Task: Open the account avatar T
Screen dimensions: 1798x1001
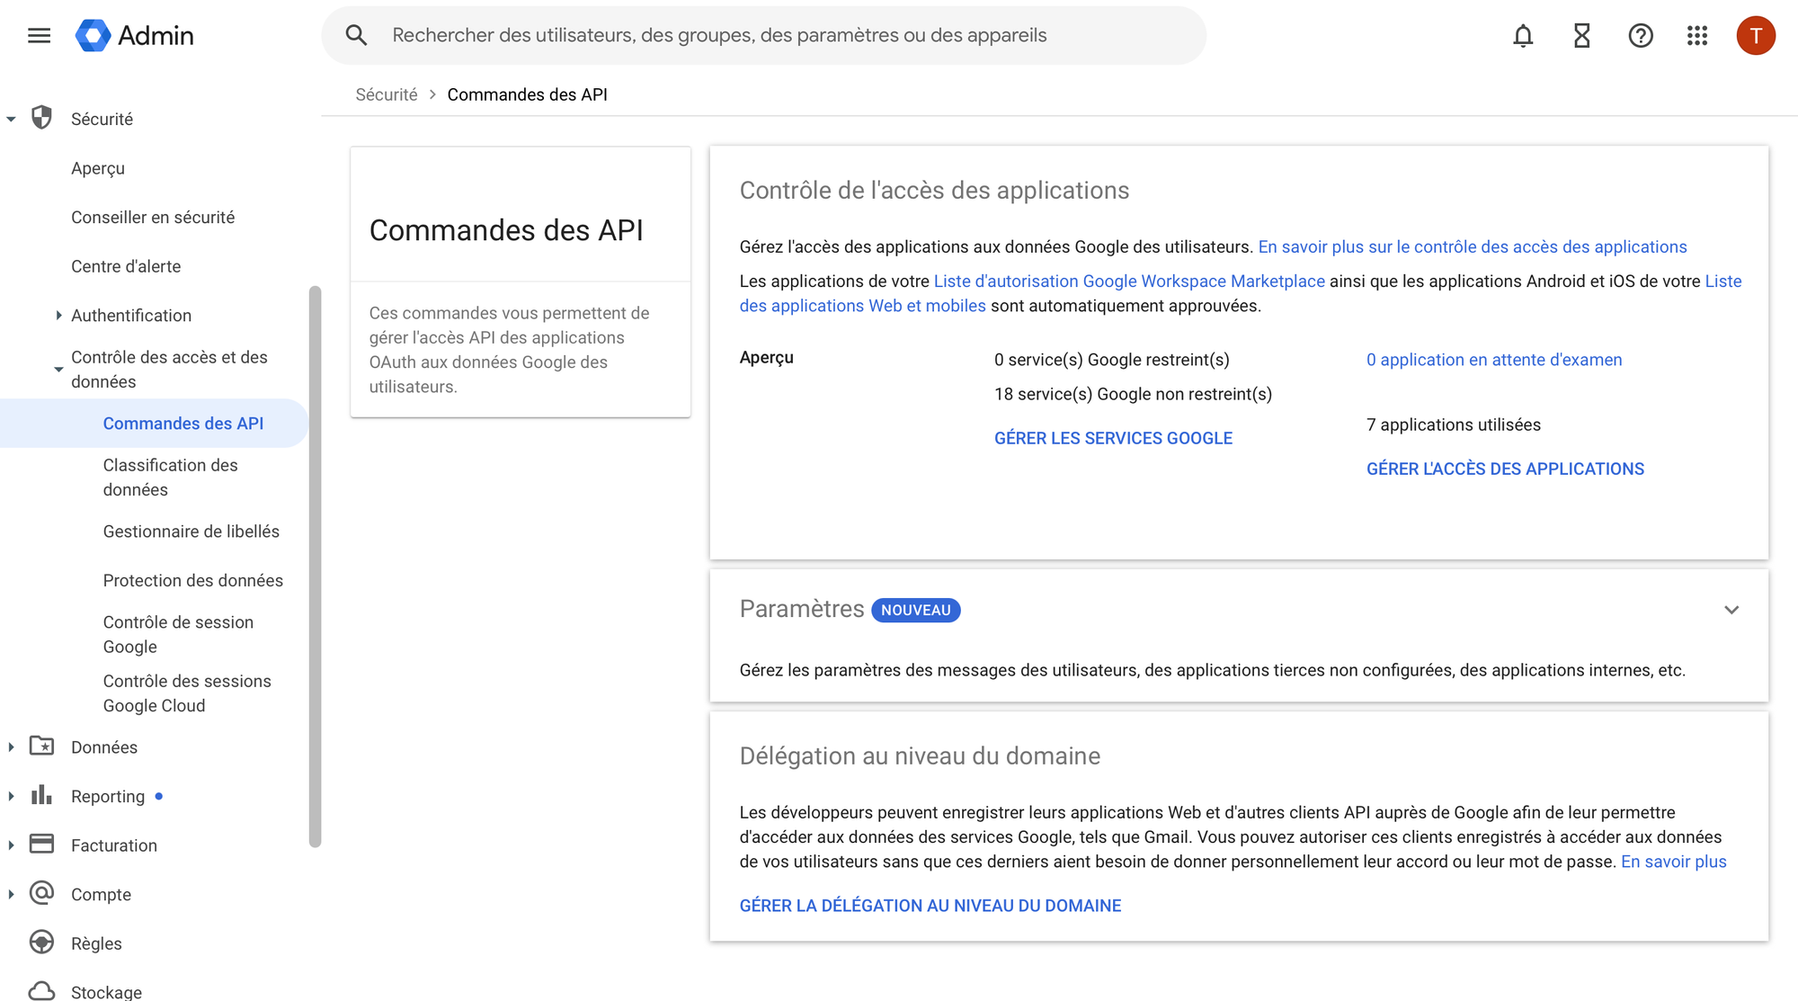Action: coord(1755,35)
